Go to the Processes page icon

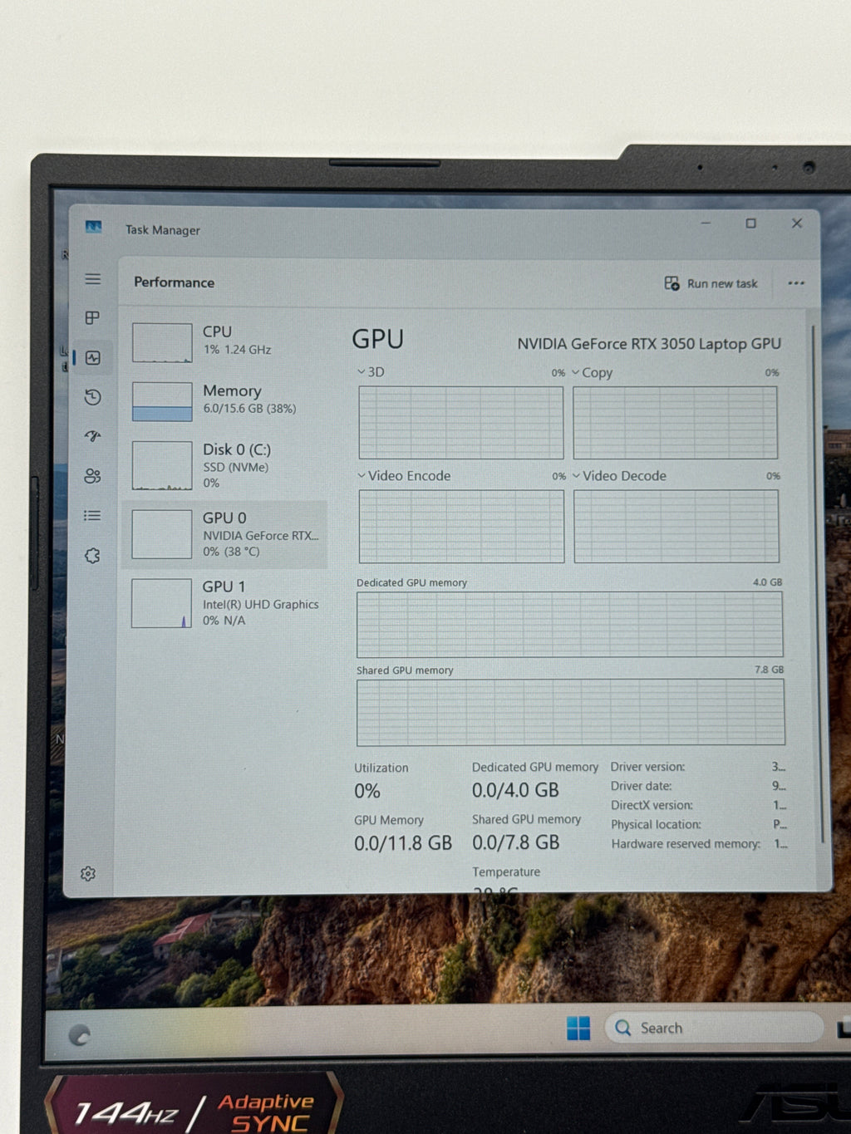(x=92, y=317)
